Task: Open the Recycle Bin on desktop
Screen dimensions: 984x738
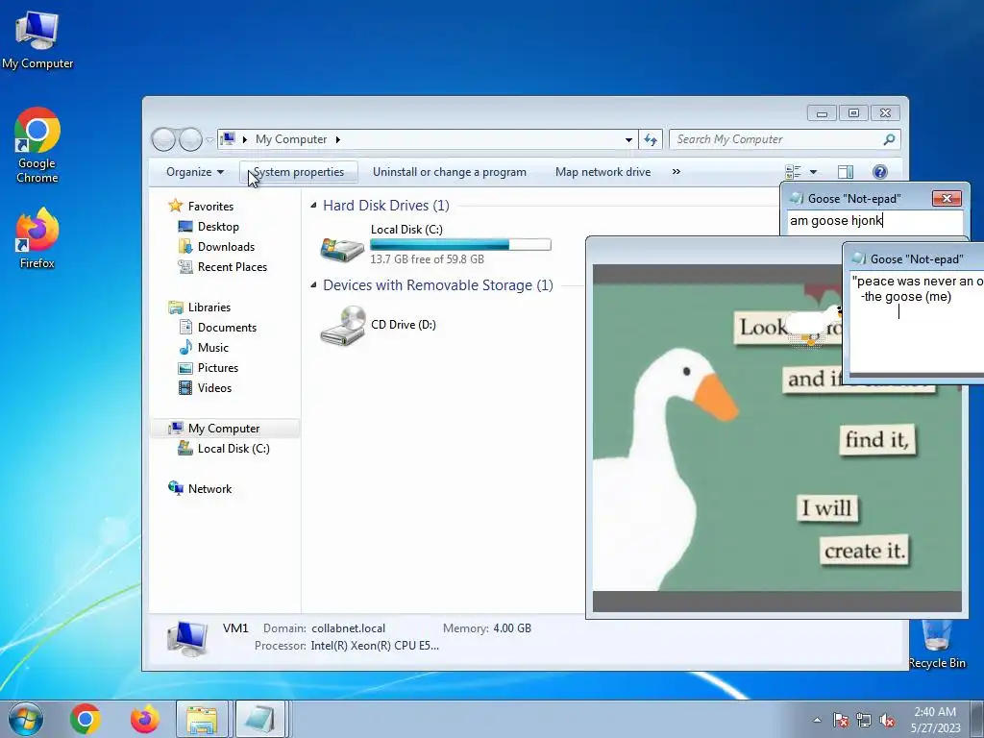Action: (x=937, y=644)
